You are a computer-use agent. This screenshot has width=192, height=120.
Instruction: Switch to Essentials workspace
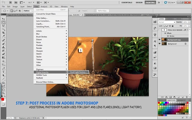point(127,2)
